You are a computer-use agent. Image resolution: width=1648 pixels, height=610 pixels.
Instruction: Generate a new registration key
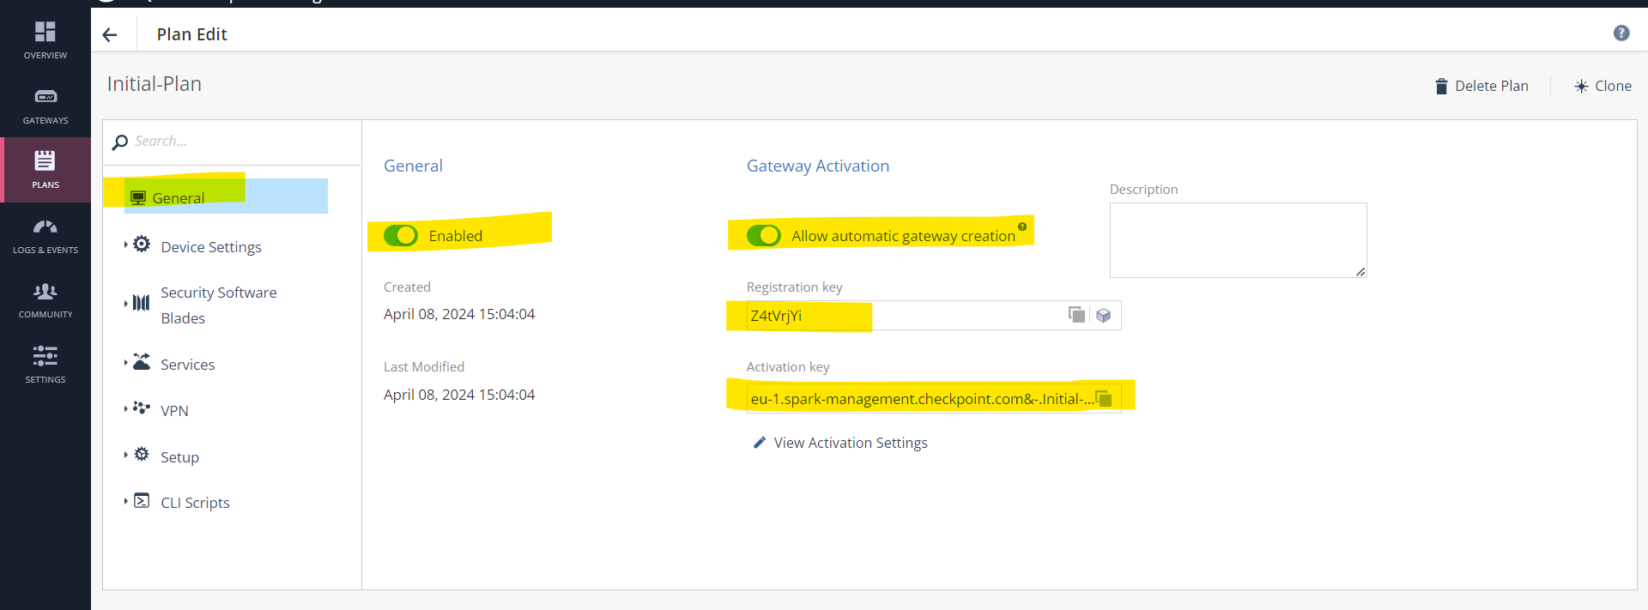point(1104,315)
